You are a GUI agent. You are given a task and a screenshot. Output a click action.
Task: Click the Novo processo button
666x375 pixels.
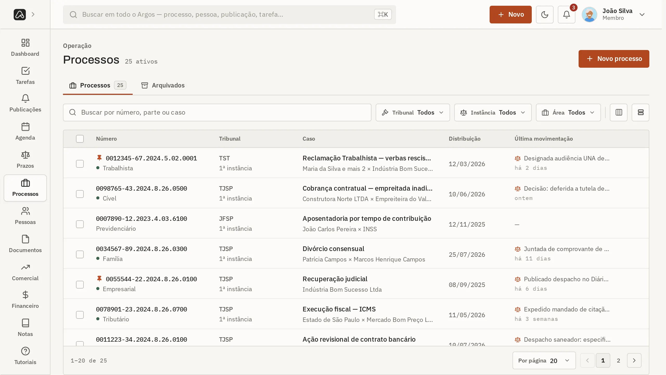point(614,59)
